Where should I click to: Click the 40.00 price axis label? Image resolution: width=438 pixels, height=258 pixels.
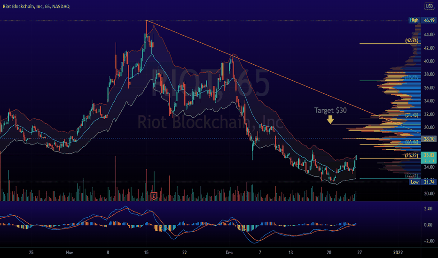point(429,61)
